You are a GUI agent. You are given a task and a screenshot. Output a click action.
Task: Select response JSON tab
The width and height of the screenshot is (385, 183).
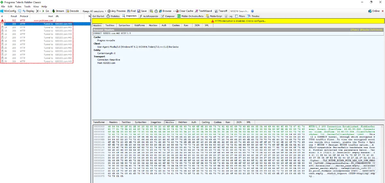pyautogui.click(x=239, y=122)
